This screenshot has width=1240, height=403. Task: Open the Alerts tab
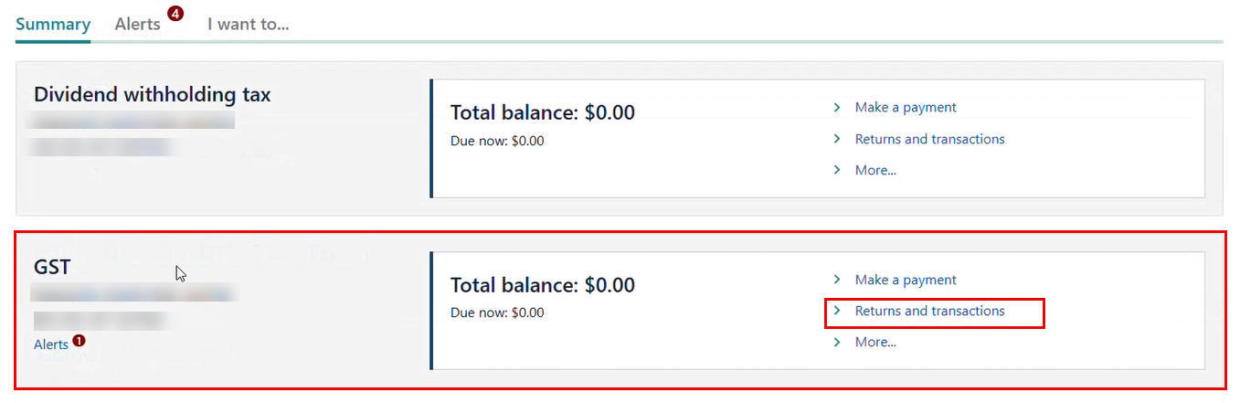click(x=137, y=25)
